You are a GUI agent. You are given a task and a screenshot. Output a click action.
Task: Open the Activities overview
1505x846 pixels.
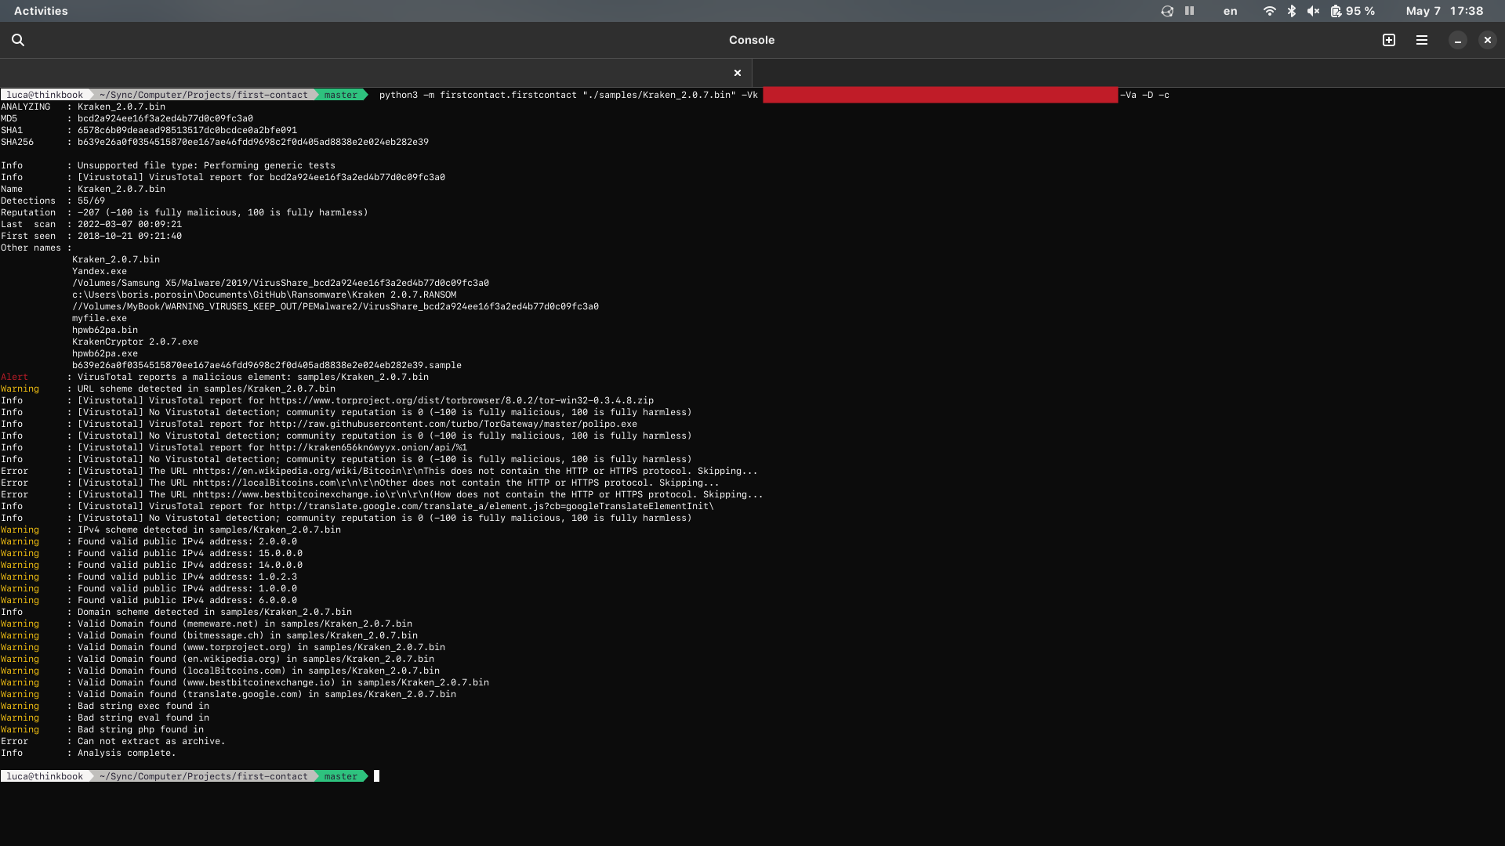click(x=41, y=11)
